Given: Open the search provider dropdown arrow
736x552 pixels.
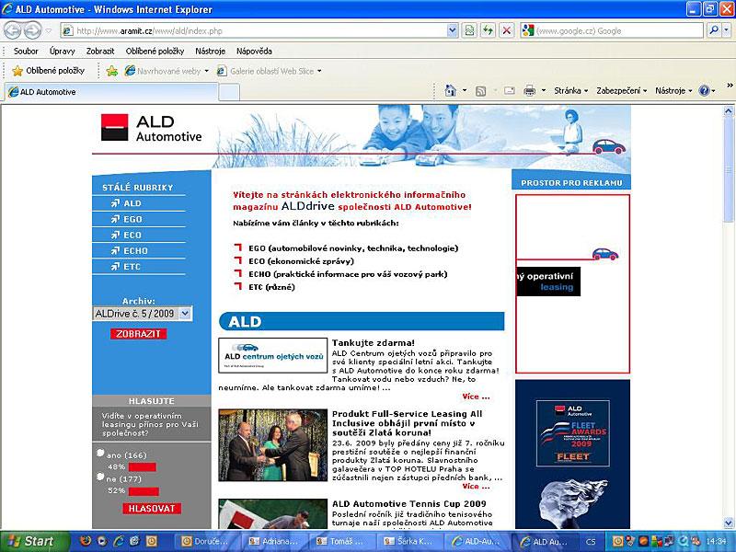Looking at the screenshot, I should [726, 31].
